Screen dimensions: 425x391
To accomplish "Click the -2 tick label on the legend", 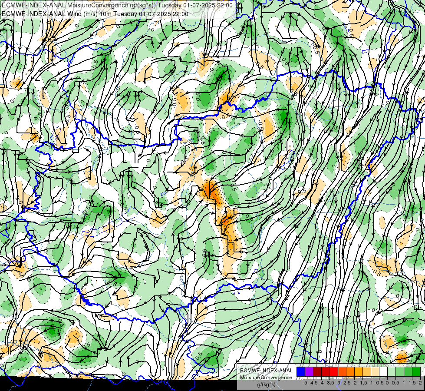I will tap(354, 383).
